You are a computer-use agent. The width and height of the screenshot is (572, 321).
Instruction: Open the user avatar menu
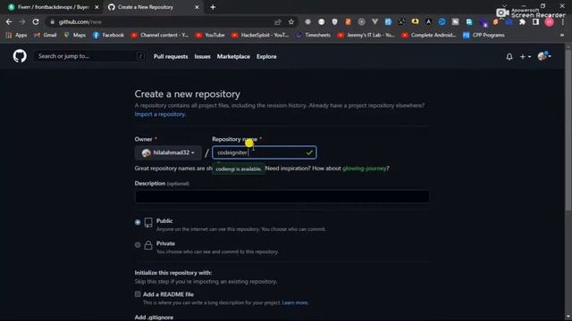tap(544, 56)
